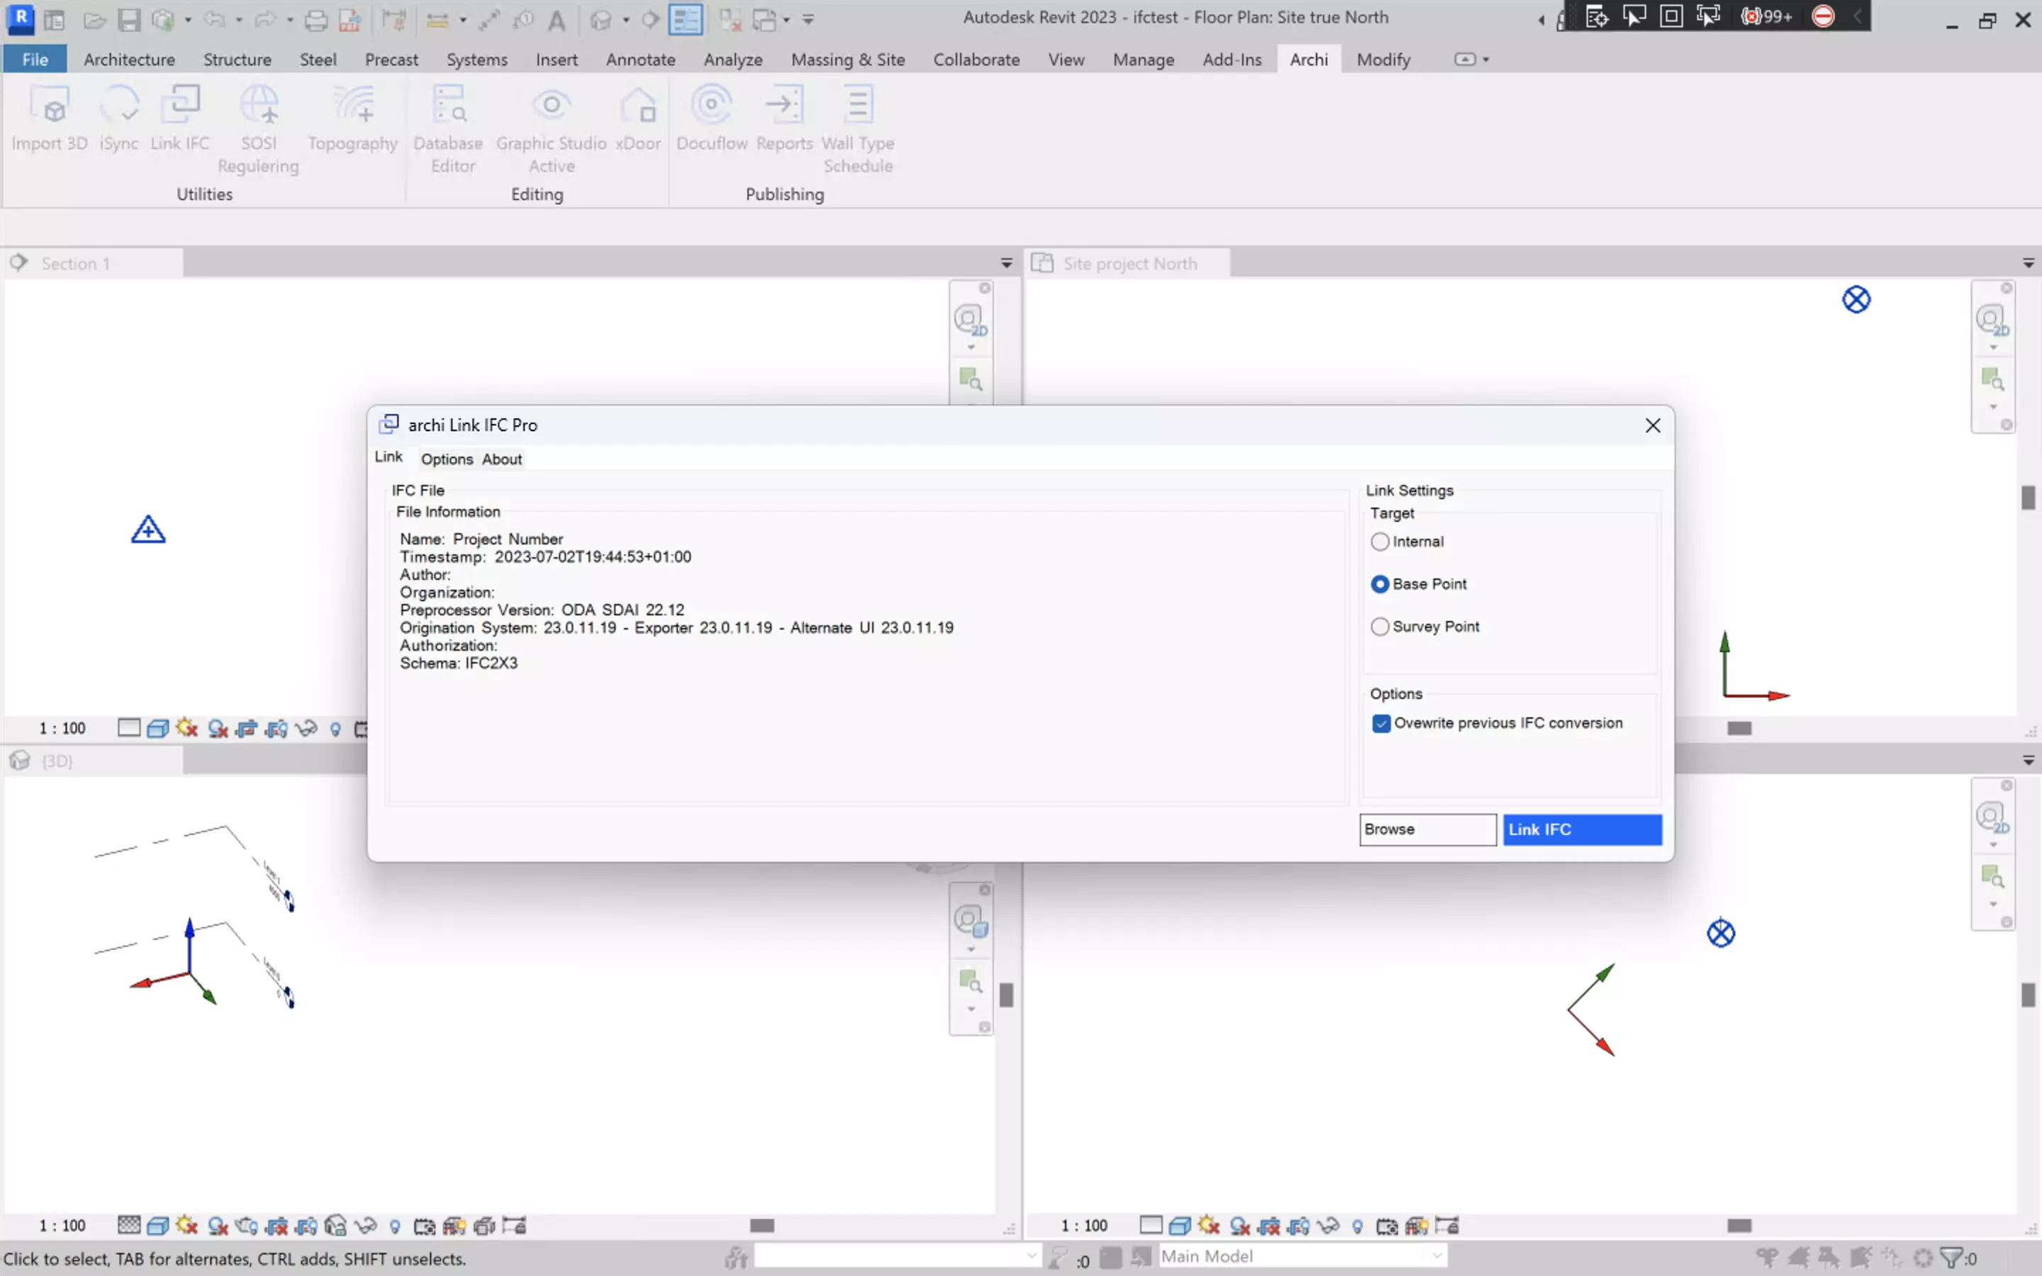
Task: Switch to the Options tab in dialog
Action: pos(447,459)
